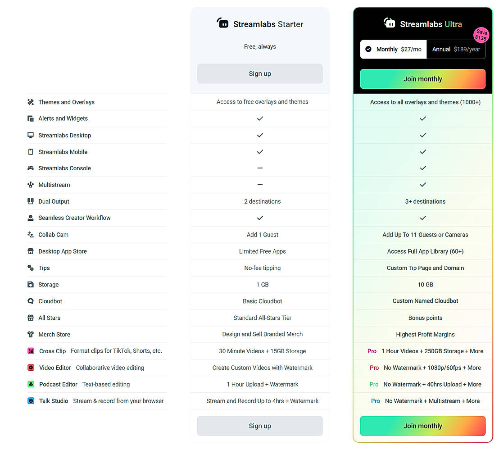The height and width of the screenshot is (450, 499).
Task: Click the All Stars gift icon
Action: [31, 318]
